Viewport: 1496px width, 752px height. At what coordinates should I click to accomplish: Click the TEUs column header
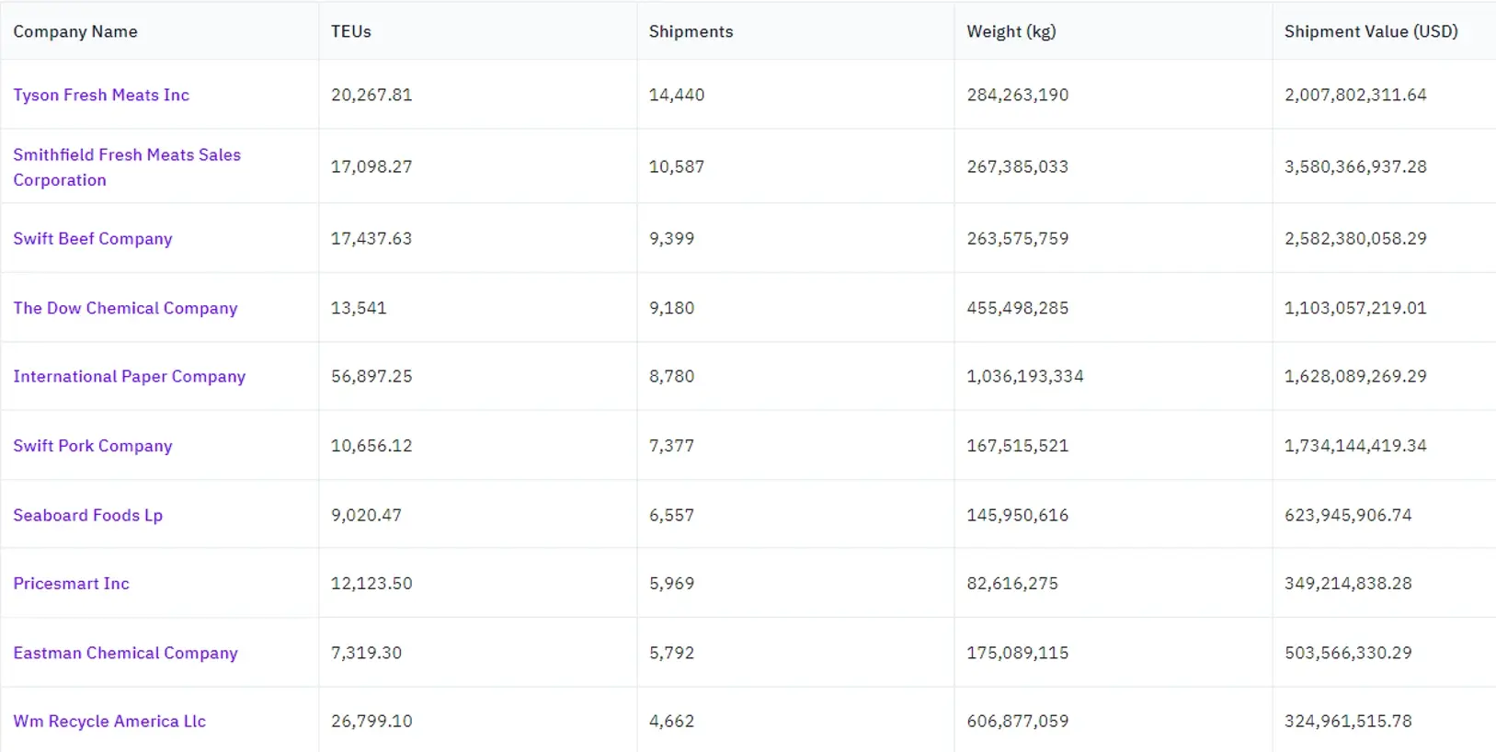(x=351, y=31)
